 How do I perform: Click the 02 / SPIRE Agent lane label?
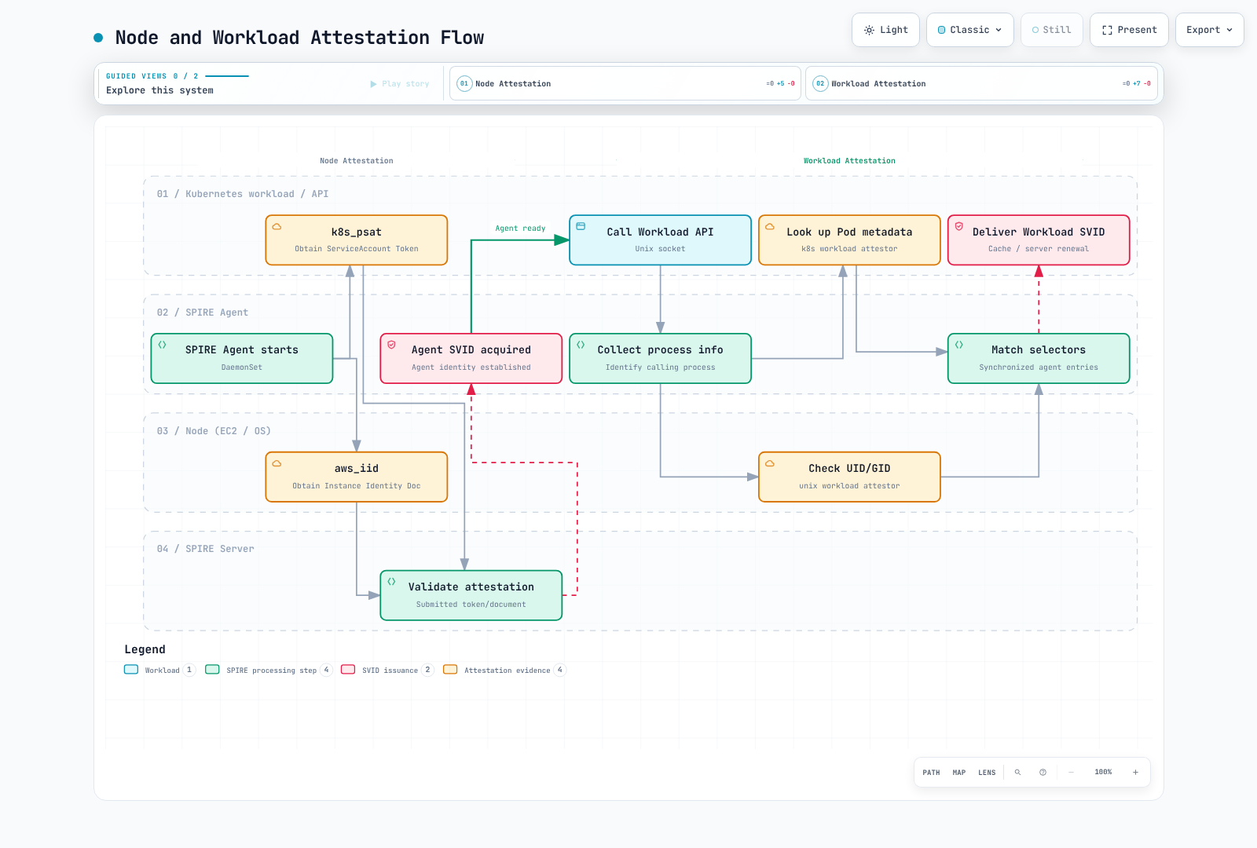tap(203, 313)
